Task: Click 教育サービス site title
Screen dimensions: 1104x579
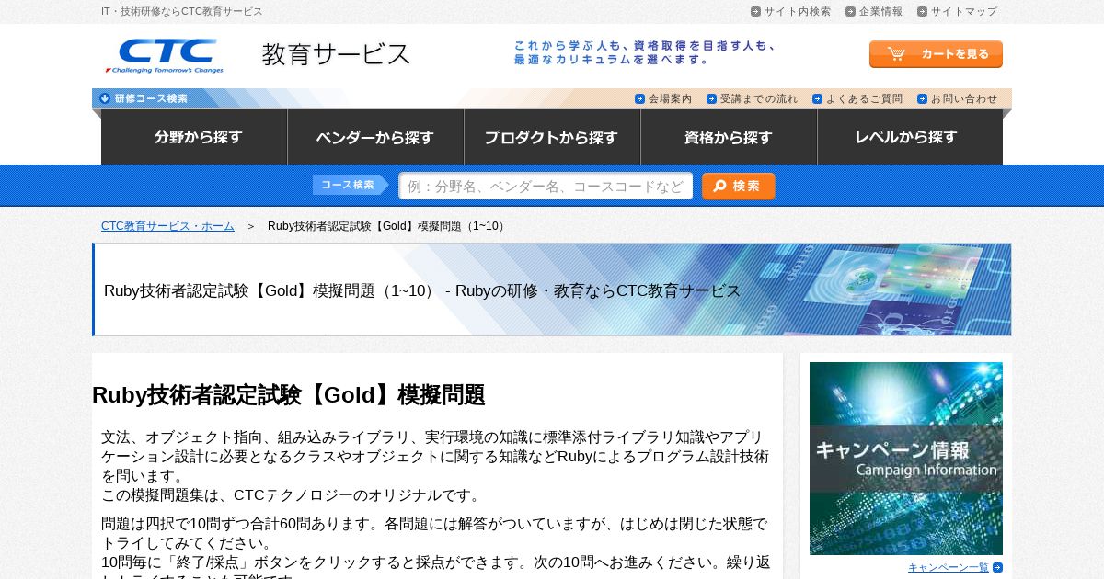Action: [336, 54]
